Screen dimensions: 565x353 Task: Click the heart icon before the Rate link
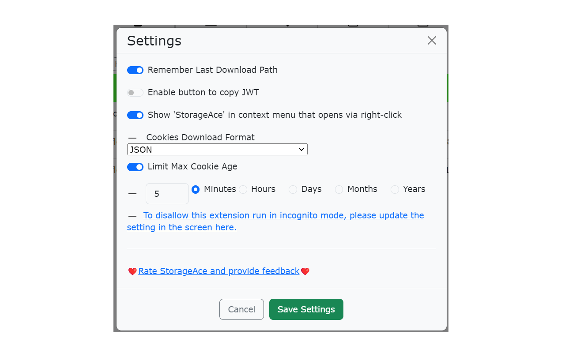click(132, 271)
